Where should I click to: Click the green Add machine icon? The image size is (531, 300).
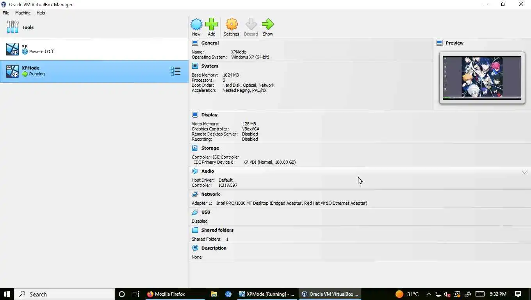(212, 24)
